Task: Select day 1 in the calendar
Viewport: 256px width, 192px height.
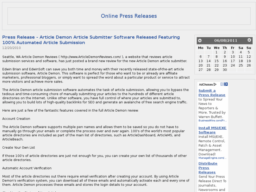Action: click(x=217, y=52)
